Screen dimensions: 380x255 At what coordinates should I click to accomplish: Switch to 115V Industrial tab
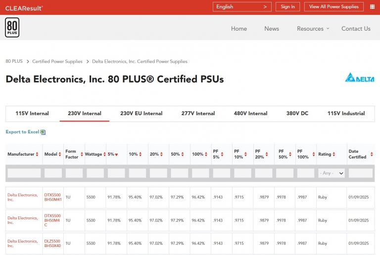346,114
